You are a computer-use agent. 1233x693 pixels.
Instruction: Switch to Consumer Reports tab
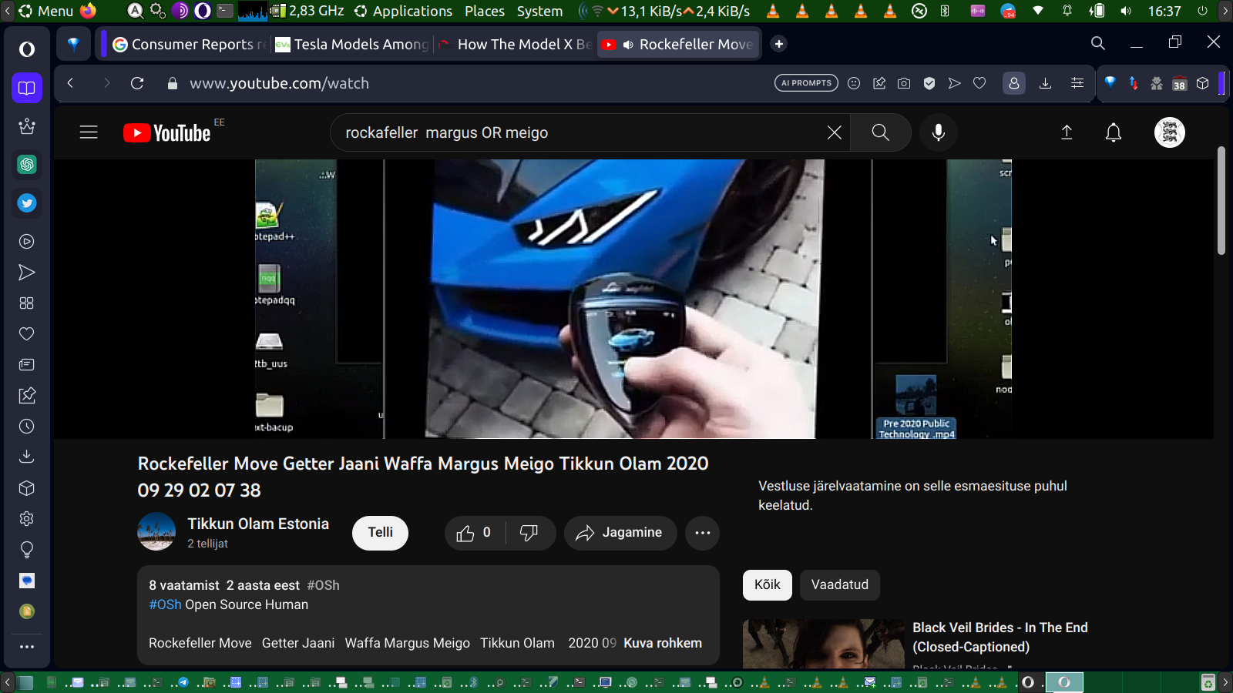189,45
